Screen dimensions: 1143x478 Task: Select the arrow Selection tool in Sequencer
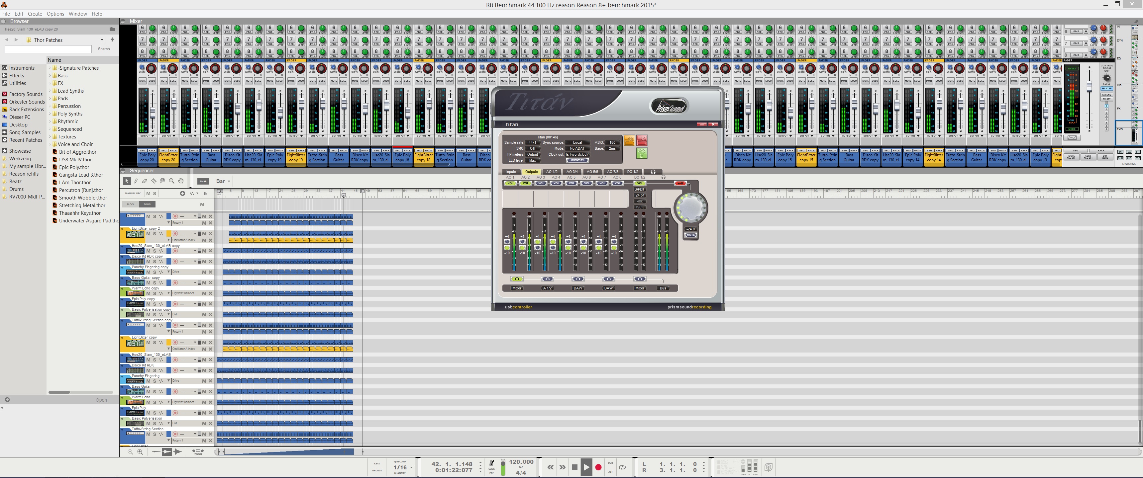[127, 181]
